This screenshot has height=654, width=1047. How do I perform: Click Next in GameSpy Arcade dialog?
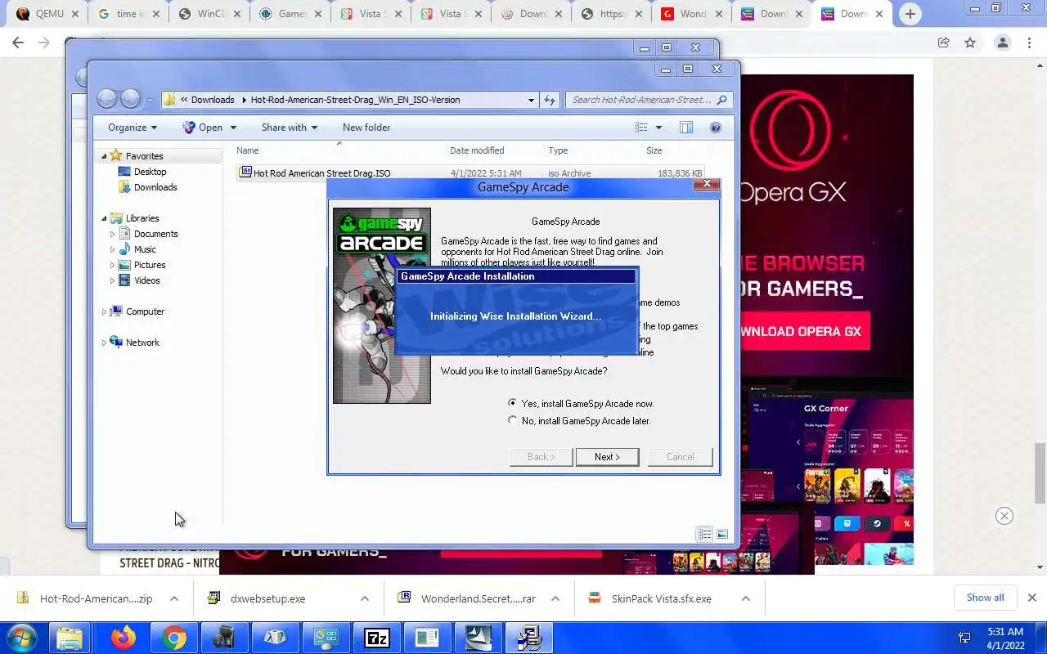(x=607, y=457)
